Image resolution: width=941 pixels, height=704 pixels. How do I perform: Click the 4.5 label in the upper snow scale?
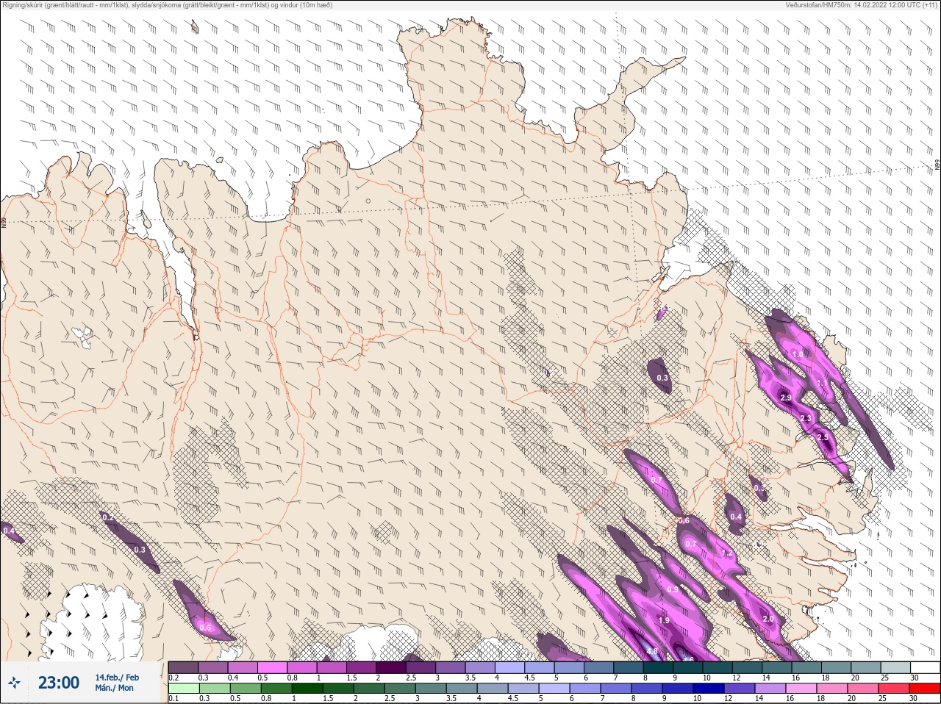coord(529,678)
